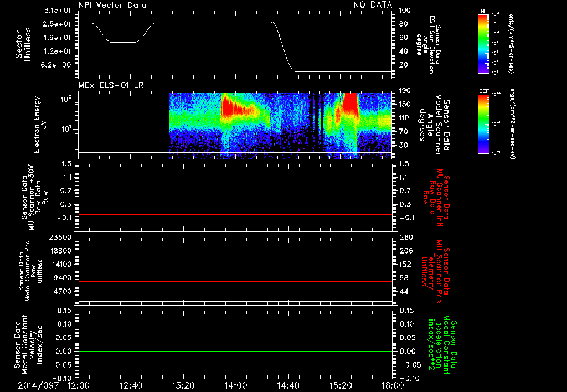The image size is (567, 392).
Task: Click the "4700" scanner position tick
Action: tap(62, 291)
